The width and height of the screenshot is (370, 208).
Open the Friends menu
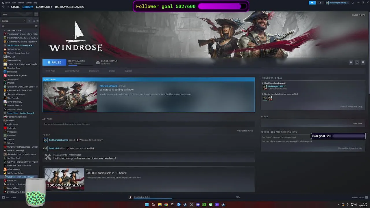[21, 3]
